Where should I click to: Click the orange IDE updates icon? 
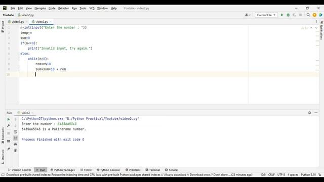pos(314,15)
